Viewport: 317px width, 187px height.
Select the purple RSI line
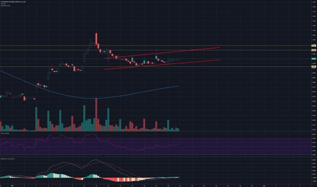[x=89, y=142]
